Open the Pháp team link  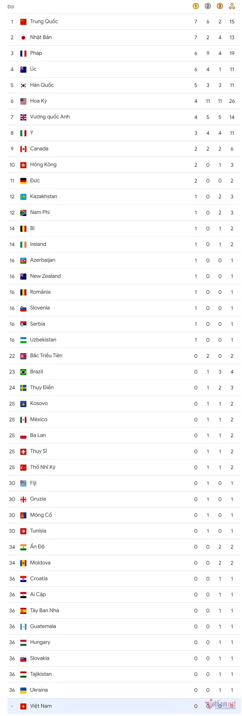click(x=36, y=53)
